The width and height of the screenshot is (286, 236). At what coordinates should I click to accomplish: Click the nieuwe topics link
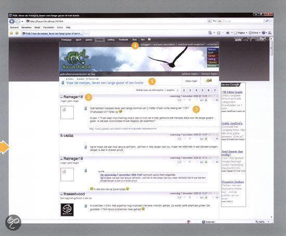pyautogui.click(x=209, y=74)
